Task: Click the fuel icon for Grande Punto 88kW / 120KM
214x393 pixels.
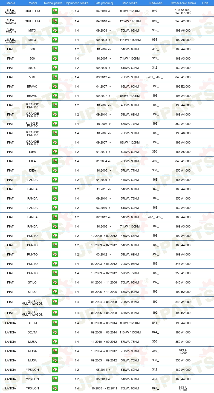Action: (x=55, y=142)
